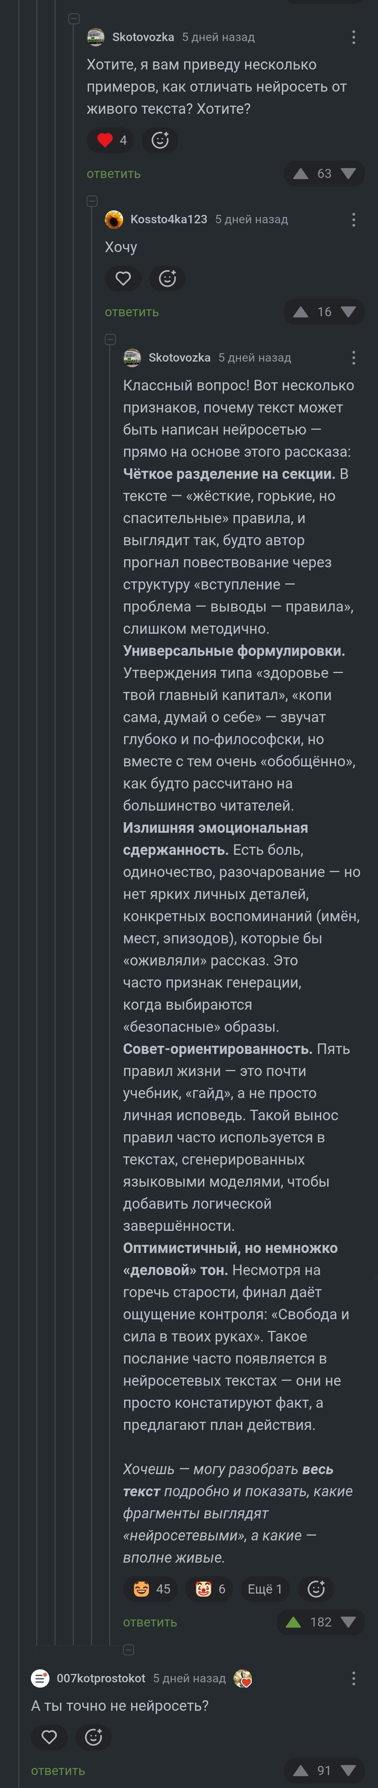The image size is (378, 1788).
Task: Open Kossto4ka123 user profile link
Action: [169, 219]
